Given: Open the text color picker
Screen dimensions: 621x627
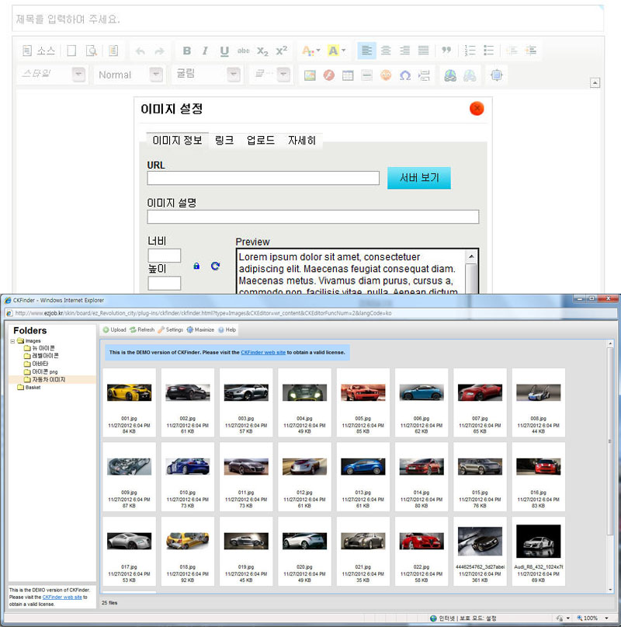Looking at the screenshot, I should tap(311, 51).
